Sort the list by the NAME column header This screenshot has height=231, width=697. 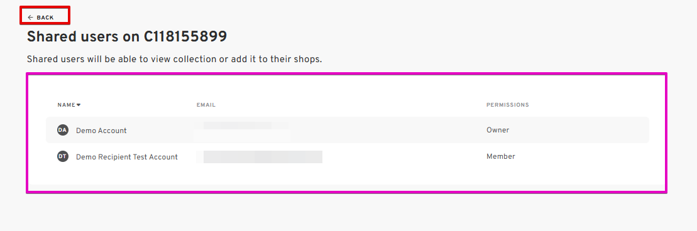pos(66,105)
